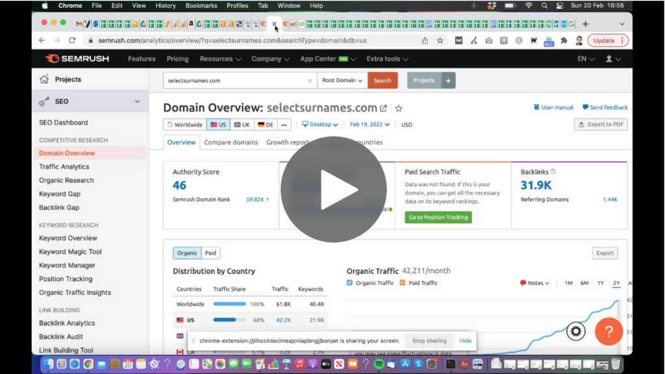The height and width of the screenshot is (374, 665).
Task: Toggle the Organic Traffic checkbox
Action: coord(350,283)
